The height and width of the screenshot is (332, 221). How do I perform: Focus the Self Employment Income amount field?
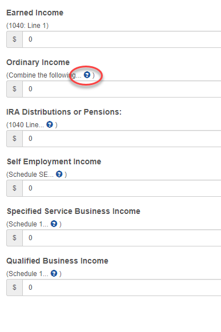pyautogui.click(x=122, y=188)
